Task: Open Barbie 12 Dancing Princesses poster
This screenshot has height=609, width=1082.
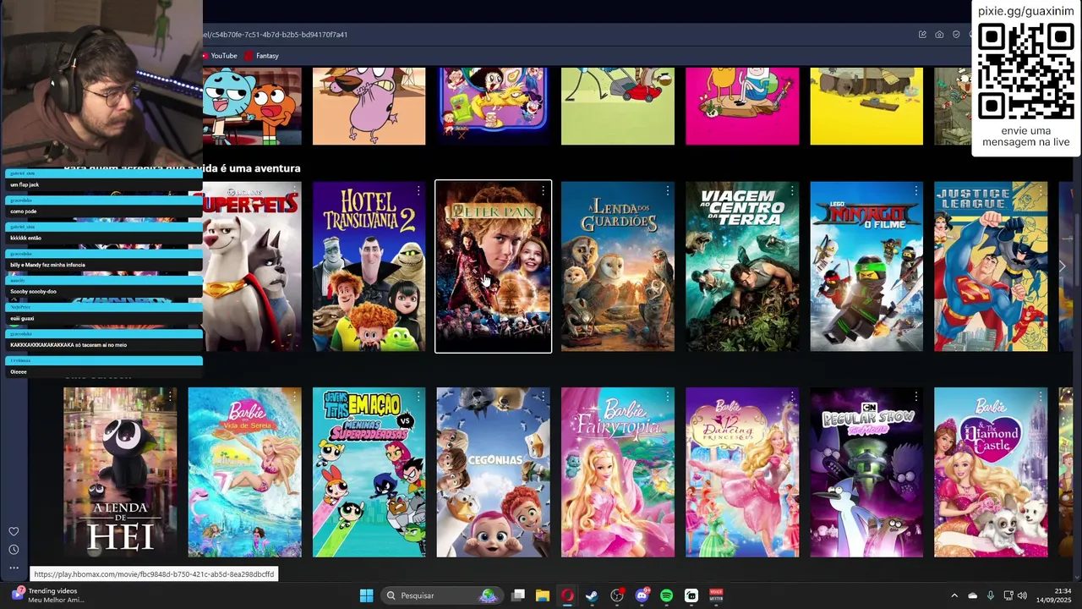Action: click(742, 472)
